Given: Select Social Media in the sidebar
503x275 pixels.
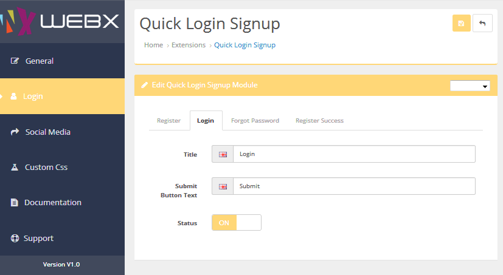Looking at the screenshot, I should pos(47,132).
